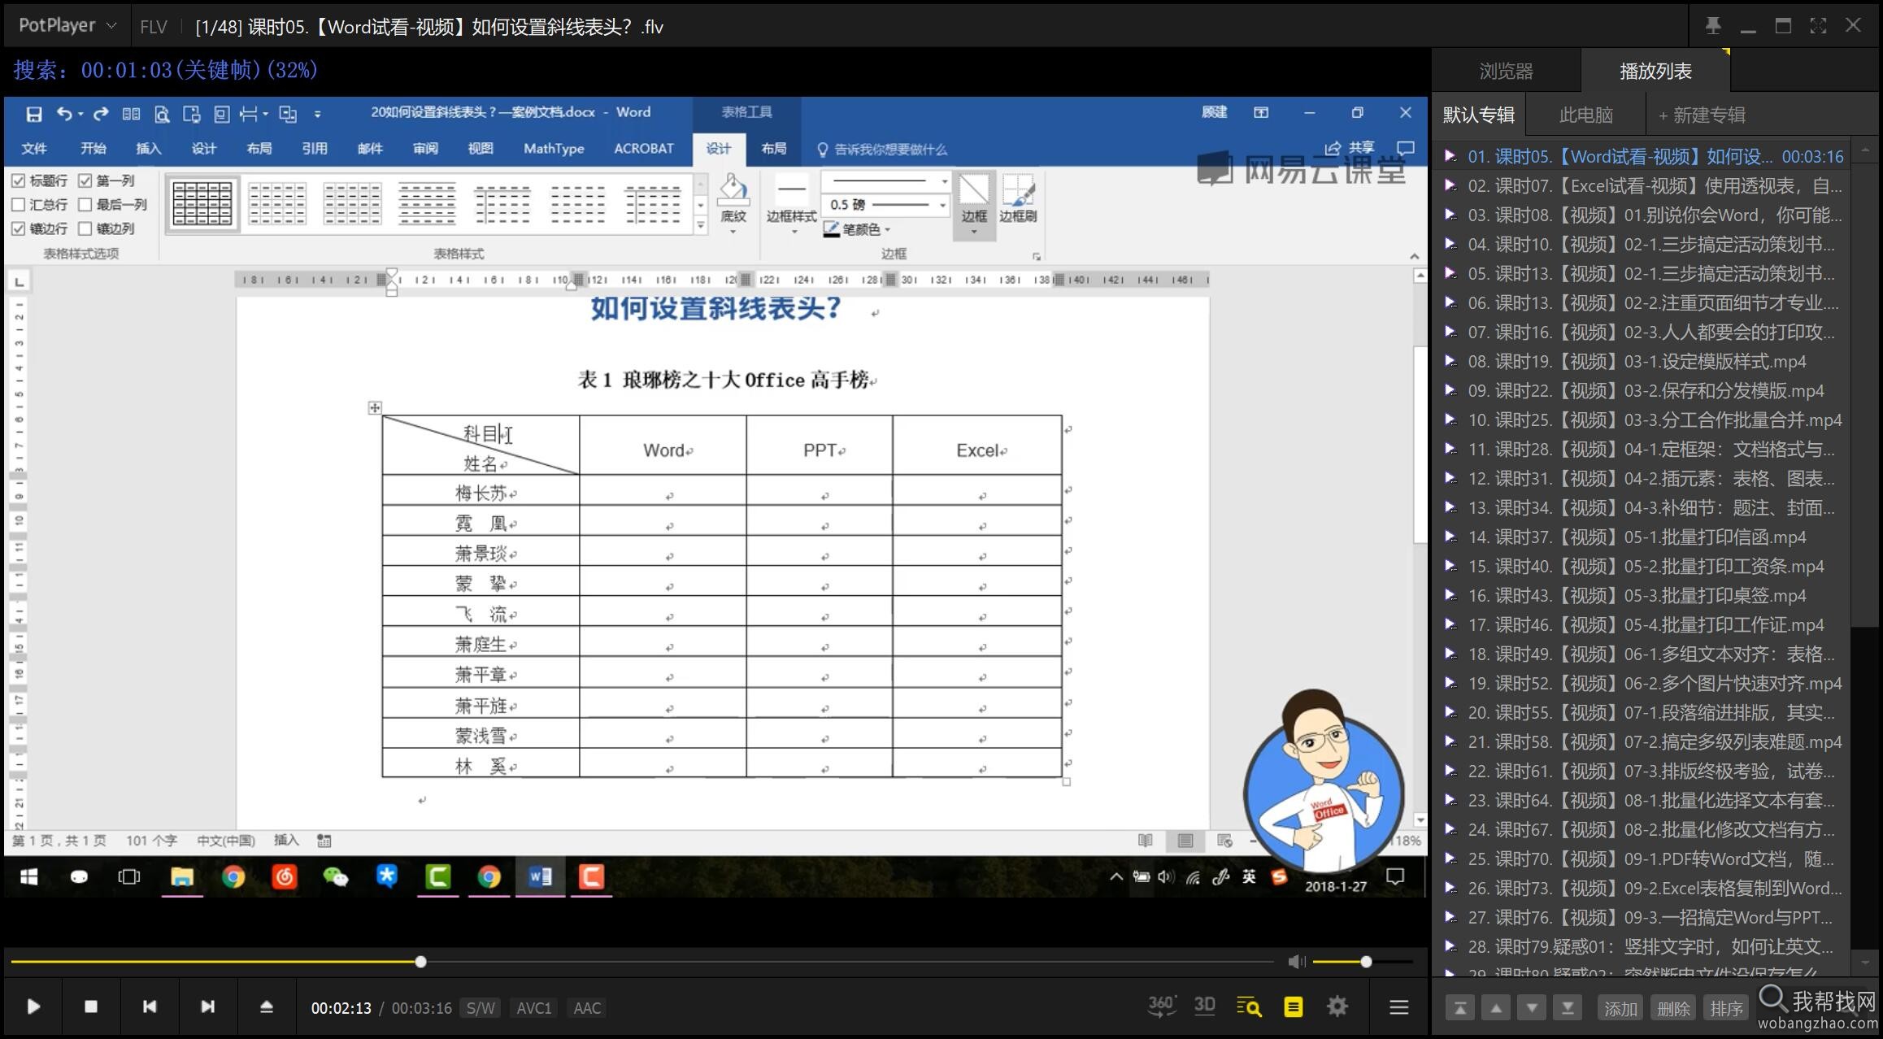Viewport: 1883px width, 1039px height.
Task: Click the S/W decoder indicator
Action: pyautogui.click(x=481, y=1008)
